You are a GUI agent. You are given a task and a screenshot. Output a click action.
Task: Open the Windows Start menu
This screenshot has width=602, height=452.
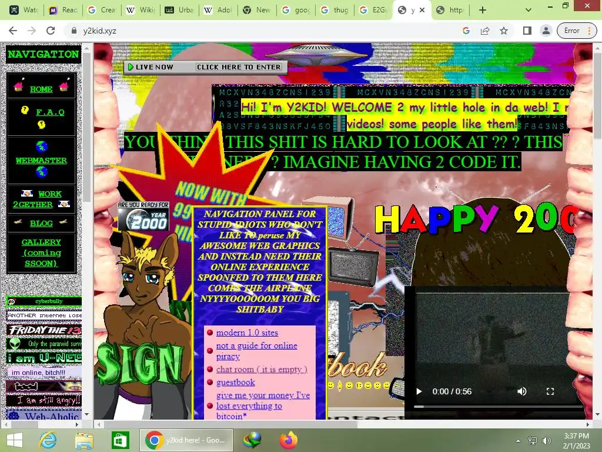tap(15, 440)
